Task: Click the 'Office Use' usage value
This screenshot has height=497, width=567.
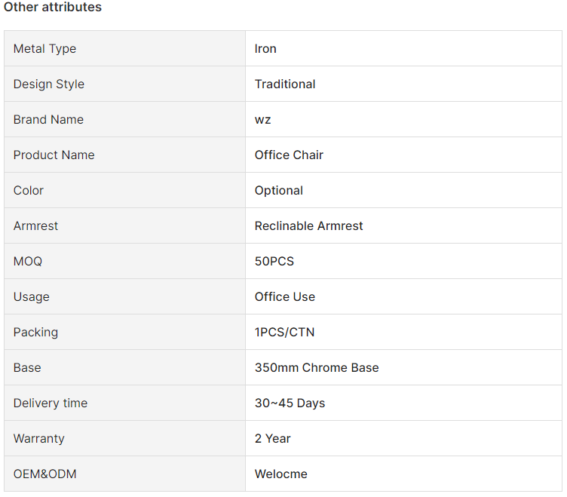Action: coord(284,296)
